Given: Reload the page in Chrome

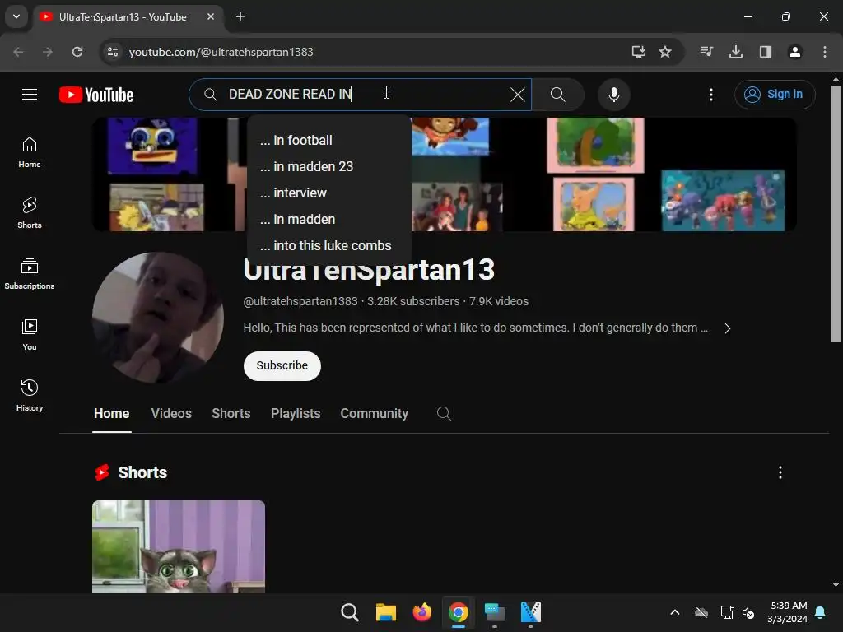Looking at the screenshot, I should [77, 52].
